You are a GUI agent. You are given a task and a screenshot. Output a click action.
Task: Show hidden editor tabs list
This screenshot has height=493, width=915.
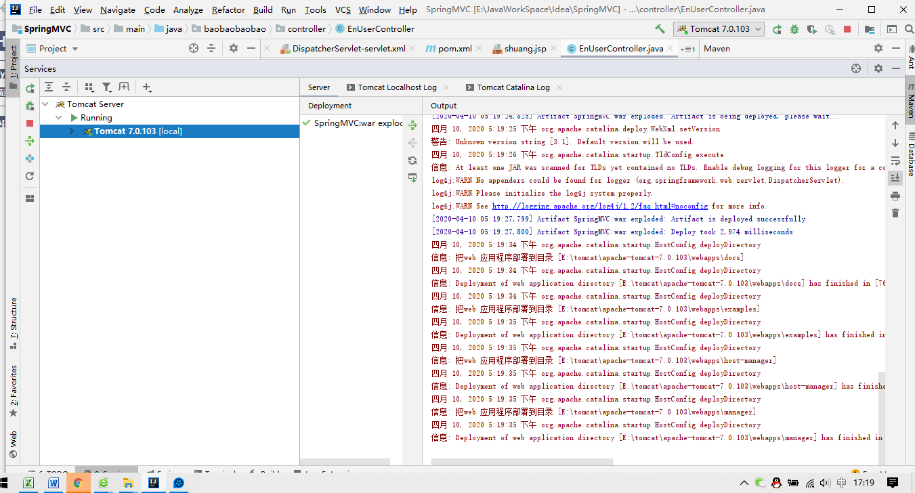click(688, 49)
